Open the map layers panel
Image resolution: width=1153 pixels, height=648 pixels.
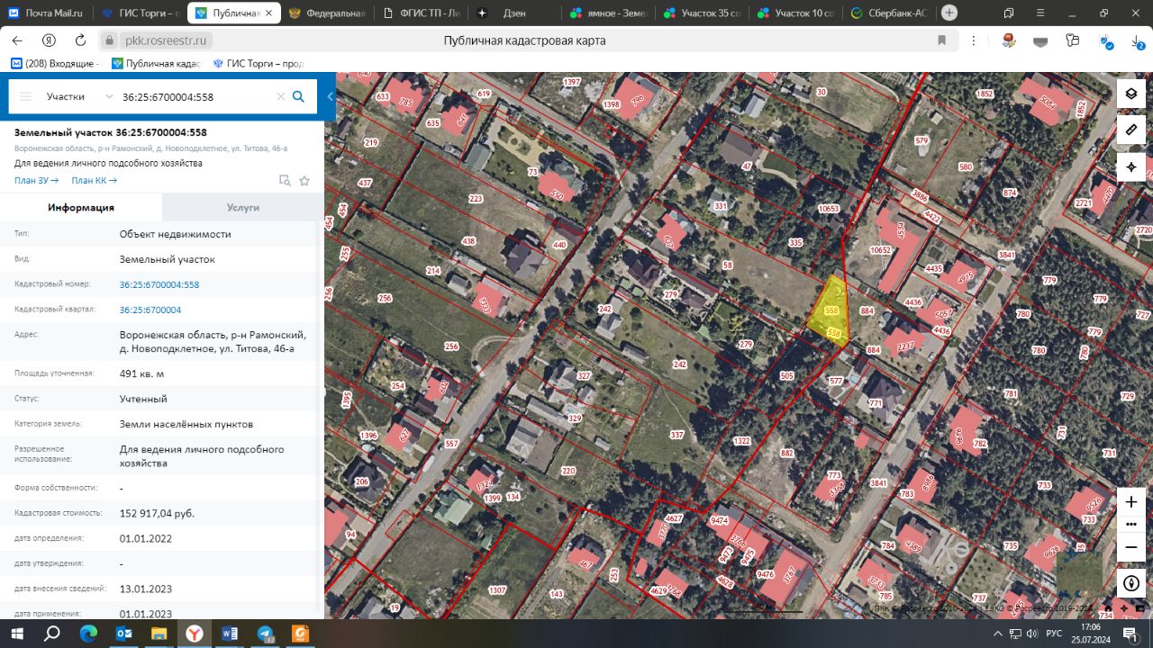click(1131, 94)
